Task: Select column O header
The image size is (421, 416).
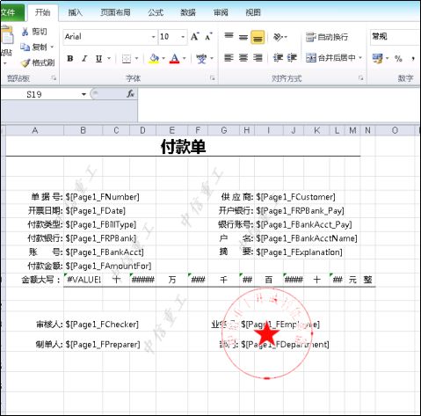Action: pos(395,130)
